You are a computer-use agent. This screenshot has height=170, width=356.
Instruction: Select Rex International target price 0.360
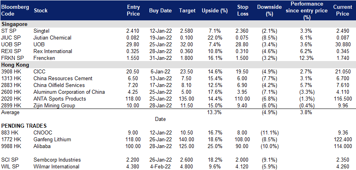pyautogui.click(x=186, y=51)
